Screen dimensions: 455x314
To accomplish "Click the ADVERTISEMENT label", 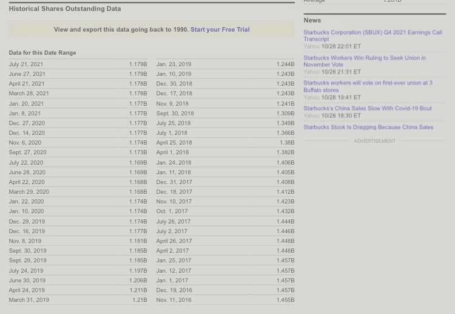I will point(375,141).
